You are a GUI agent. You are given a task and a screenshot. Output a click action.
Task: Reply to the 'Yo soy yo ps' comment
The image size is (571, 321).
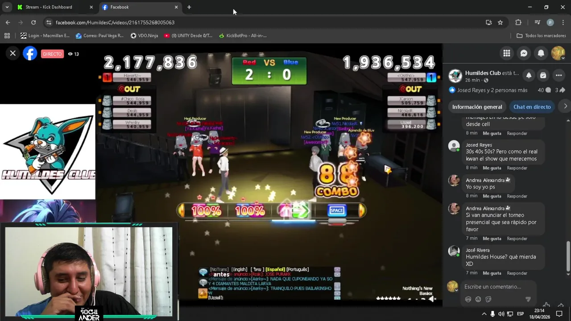click(x=517, y=196)
